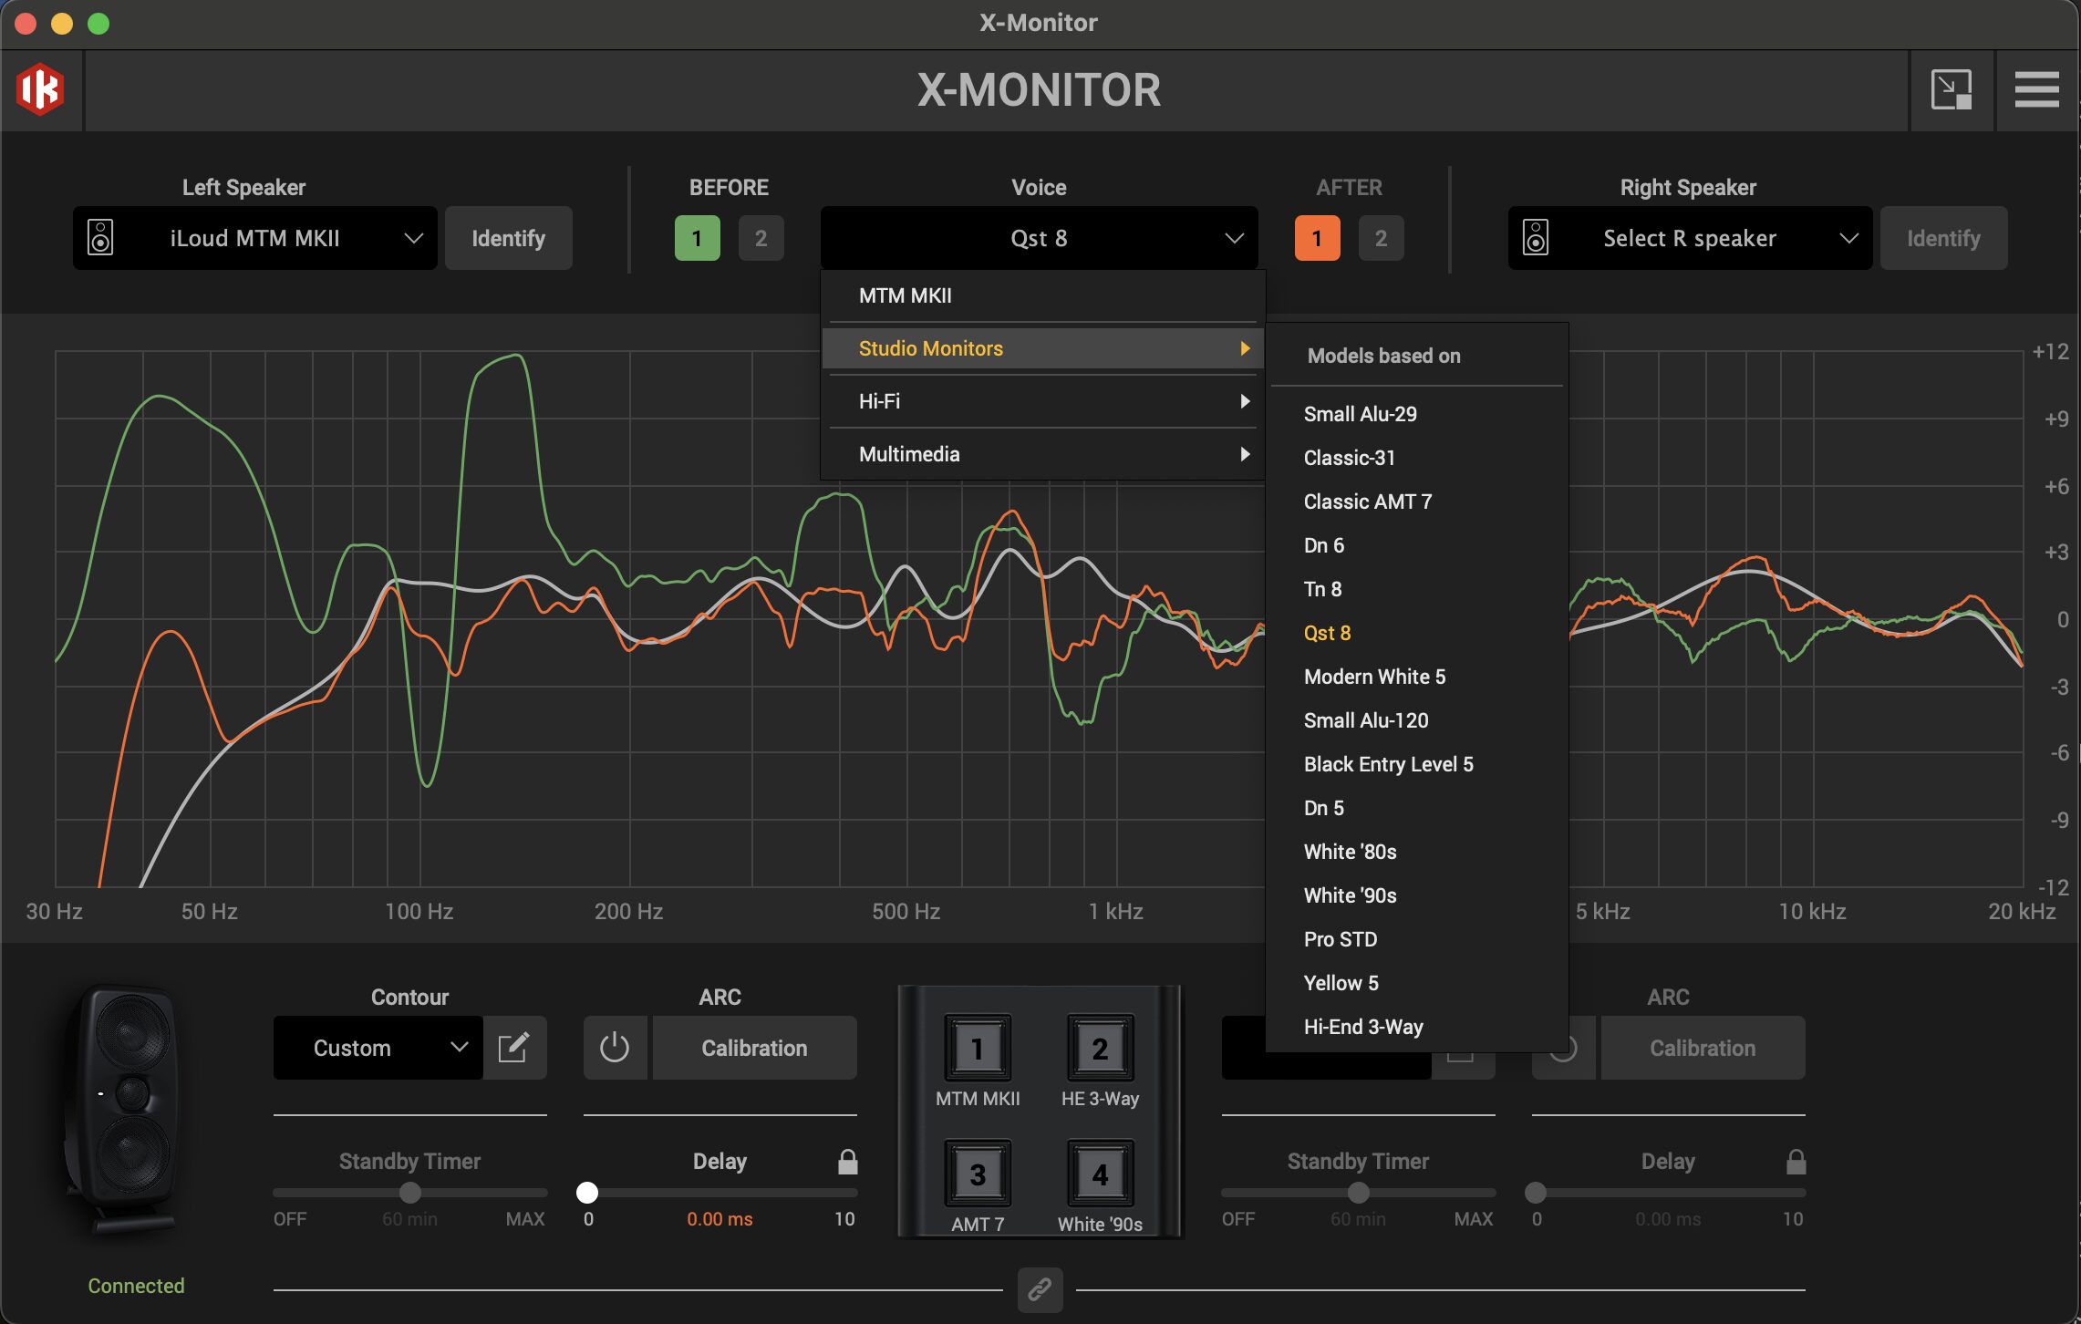Click the iLoud MTM MKII speaker image

(x=123, y=1111)
